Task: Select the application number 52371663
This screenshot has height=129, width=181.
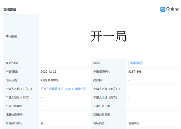Action: tap(135, 72)
